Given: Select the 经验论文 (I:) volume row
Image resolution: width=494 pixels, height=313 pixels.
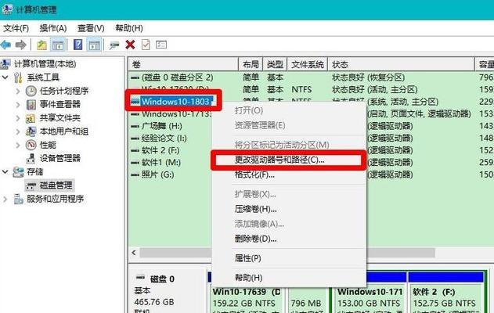Looking at the screenshot, I should 159,139.
